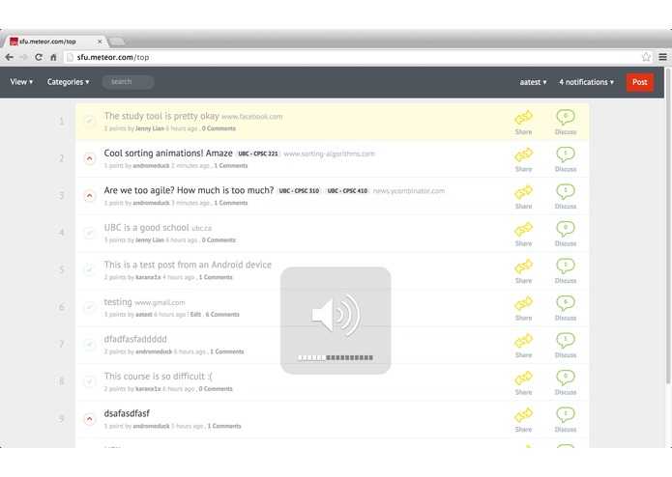This screenshot has height=477, width=672.
Task: Click the UBC - CPSC 221 category tag
Action: pyautogui.click(x=258, y=154)
